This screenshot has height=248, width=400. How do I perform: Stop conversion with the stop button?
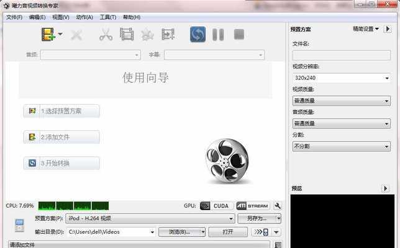click(x=239, y=34)
